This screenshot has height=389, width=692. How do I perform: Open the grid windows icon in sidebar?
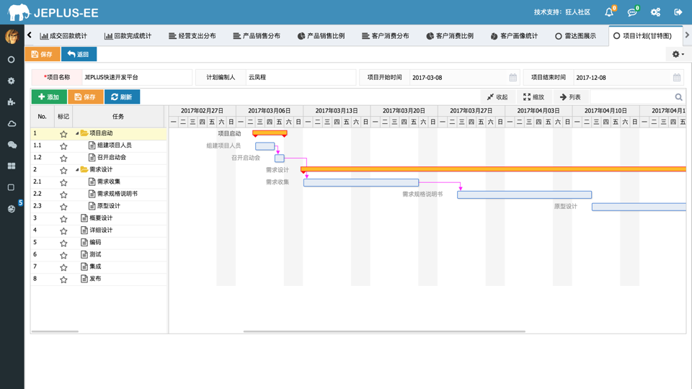click(x=12, y=166)
